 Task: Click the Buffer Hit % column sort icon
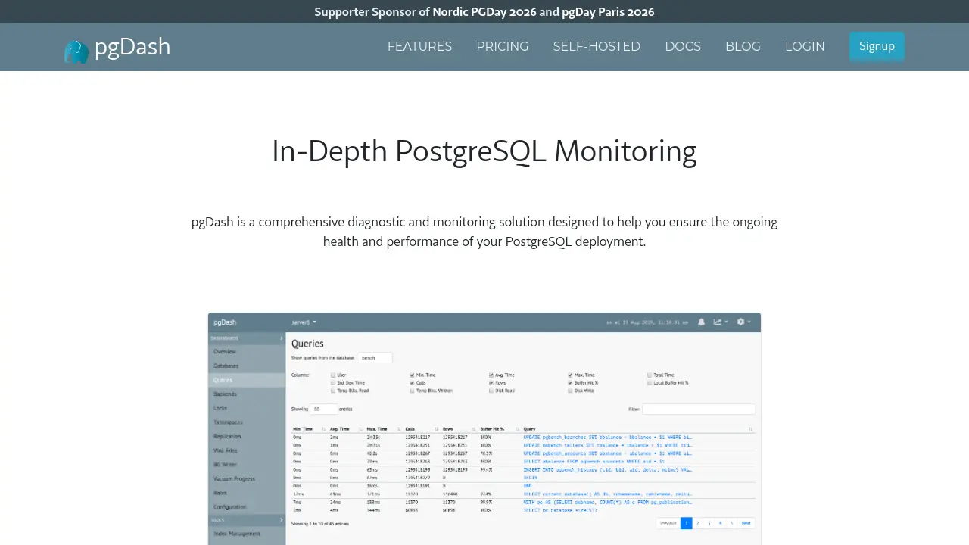pos(517,429)
